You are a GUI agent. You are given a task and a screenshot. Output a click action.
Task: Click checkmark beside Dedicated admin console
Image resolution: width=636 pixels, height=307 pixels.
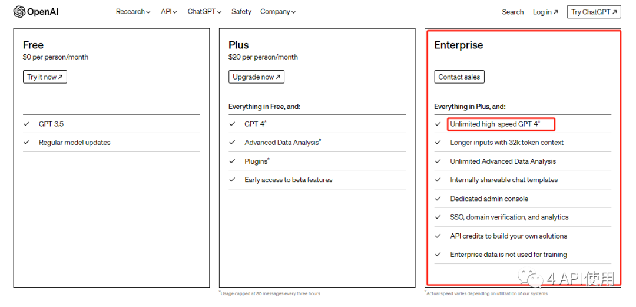438,199
